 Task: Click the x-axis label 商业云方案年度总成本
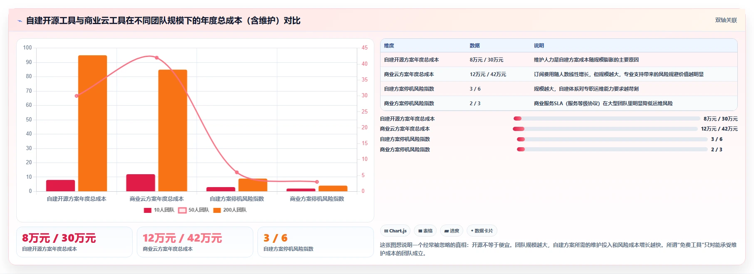(x=157, y=199)
